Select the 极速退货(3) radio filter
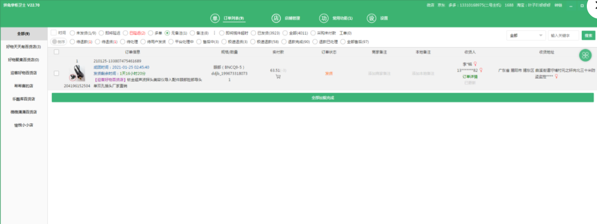The width and height of the screenshot is (597, 224). pyautogui.click(x=224, y=42)
